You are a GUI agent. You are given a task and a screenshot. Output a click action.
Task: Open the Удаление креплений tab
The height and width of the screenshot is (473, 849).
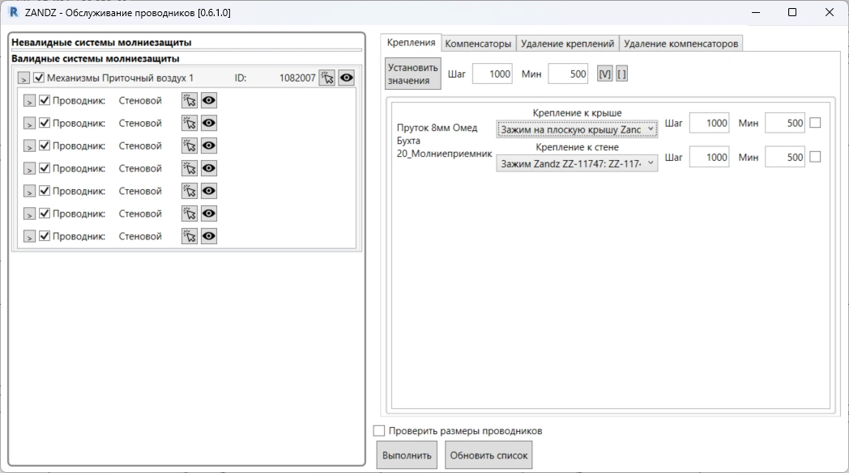(567, 44)
